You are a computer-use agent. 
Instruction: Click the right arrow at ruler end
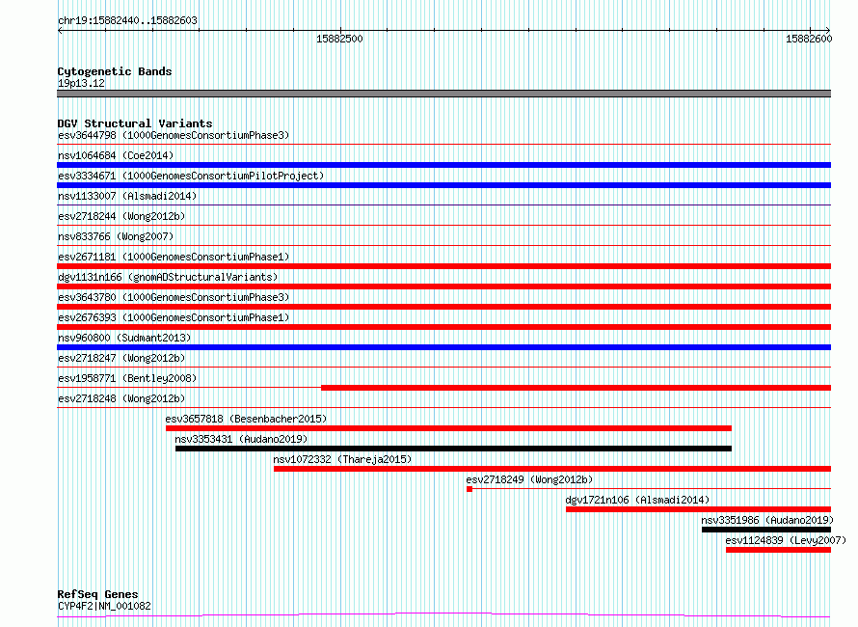[x=827, y=31]
